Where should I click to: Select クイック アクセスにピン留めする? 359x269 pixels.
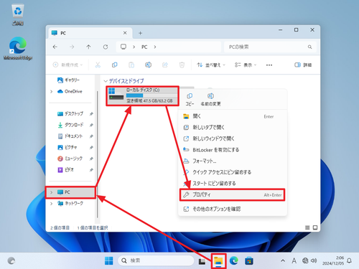coord(233,172)
